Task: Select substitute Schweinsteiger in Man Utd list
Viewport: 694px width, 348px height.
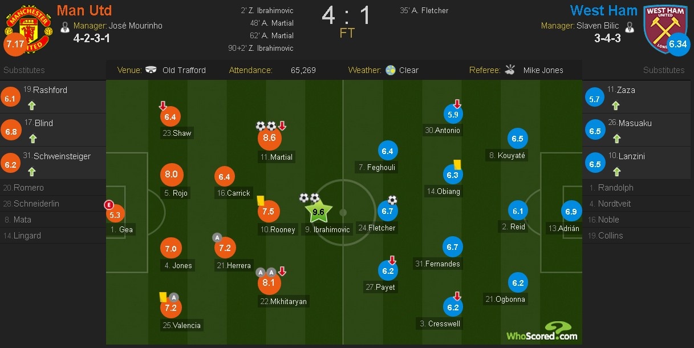Action: (62, 156)
